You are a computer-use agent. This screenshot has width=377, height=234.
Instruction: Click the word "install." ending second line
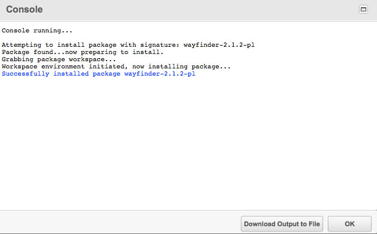coord(148,52)
